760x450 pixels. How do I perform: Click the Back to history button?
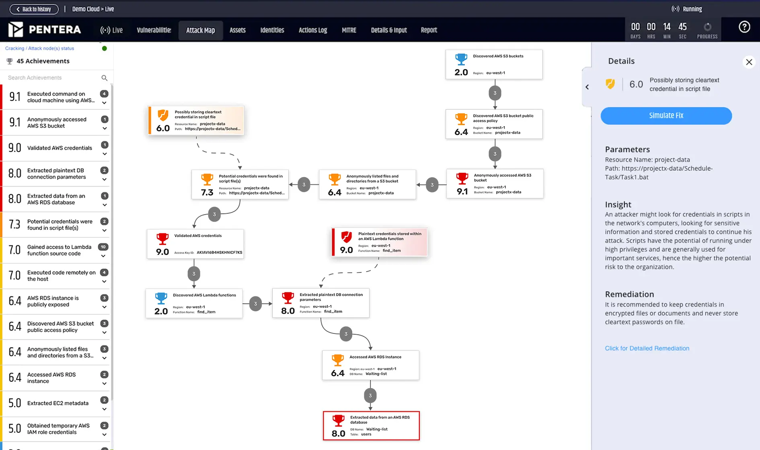coord(34,9)
